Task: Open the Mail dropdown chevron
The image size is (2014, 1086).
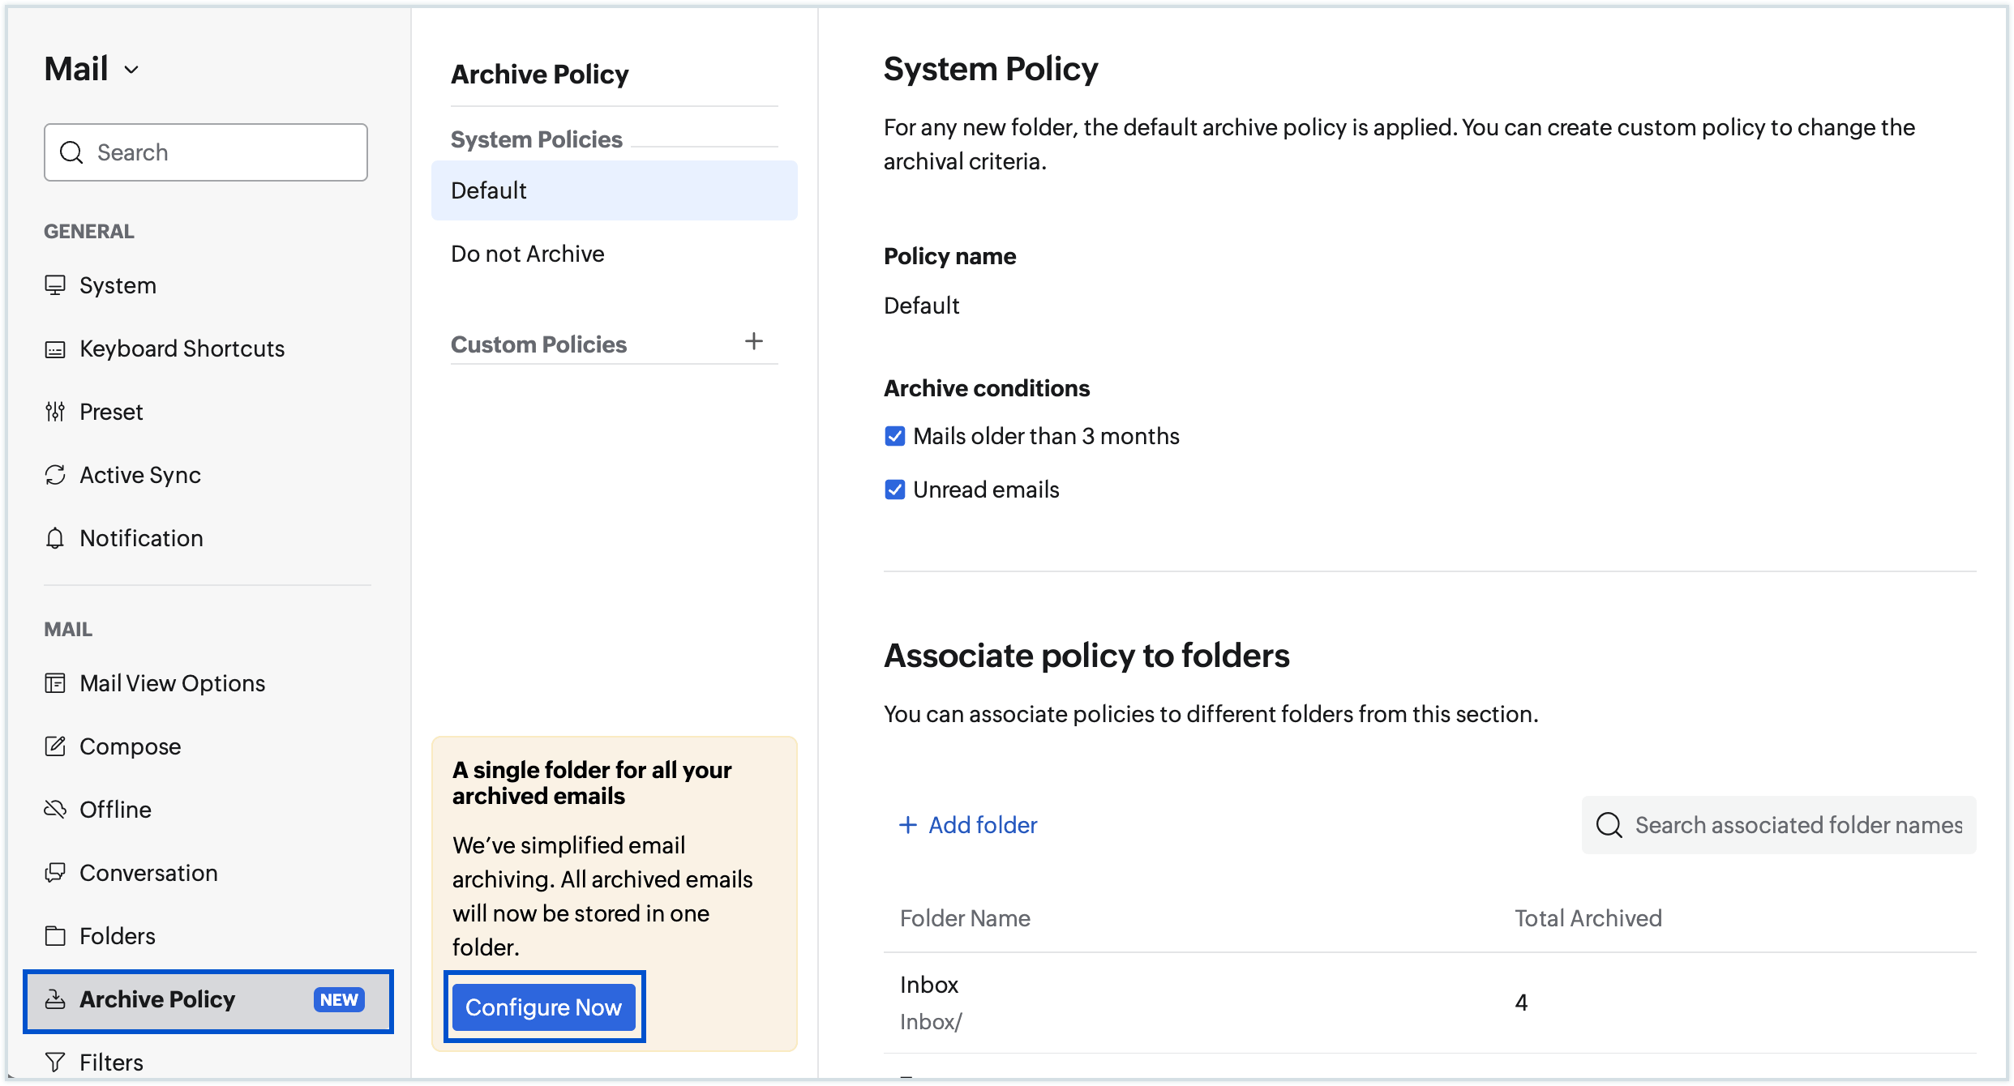Action: coord(131,70)
